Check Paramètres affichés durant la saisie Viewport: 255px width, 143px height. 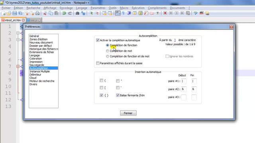[x=98, y=63]
